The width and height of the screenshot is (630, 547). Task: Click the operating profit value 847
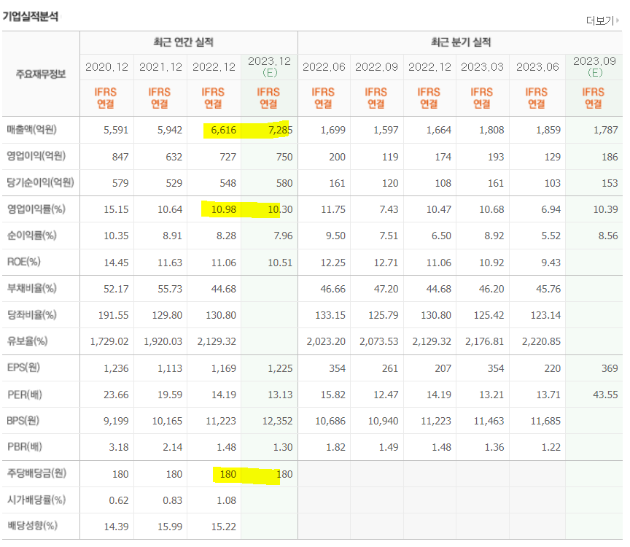[x=120, y=157]
